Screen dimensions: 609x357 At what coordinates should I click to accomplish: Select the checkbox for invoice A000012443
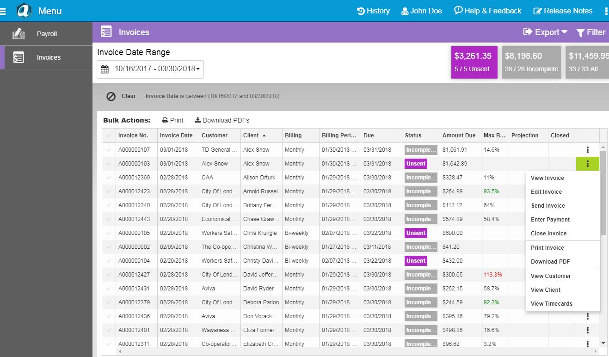(109, 219)
